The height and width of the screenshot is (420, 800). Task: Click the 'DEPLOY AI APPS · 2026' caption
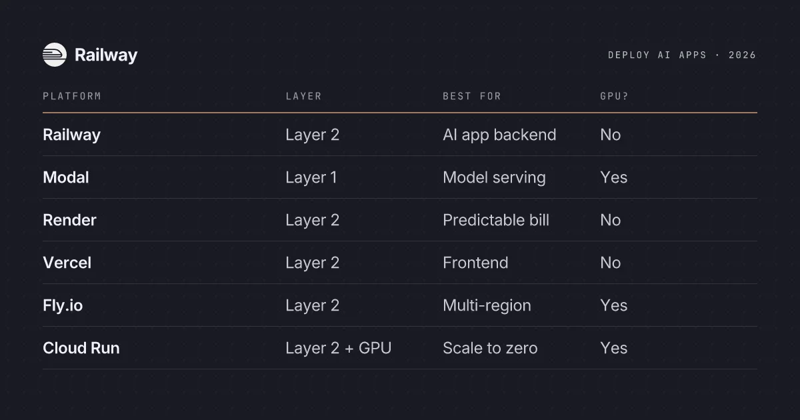coord(682,55)
